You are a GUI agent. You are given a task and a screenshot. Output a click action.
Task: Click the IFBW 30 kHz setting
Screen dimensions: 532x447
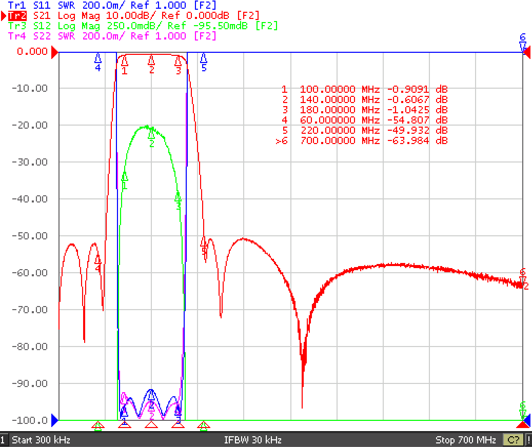pos(253,440)
